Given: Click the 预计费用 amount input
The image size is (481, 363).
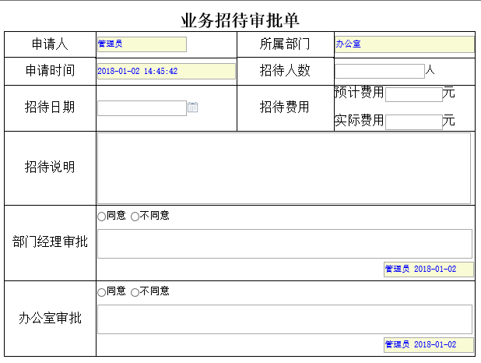Looking at the screenshot, I should tap(413, 94).
